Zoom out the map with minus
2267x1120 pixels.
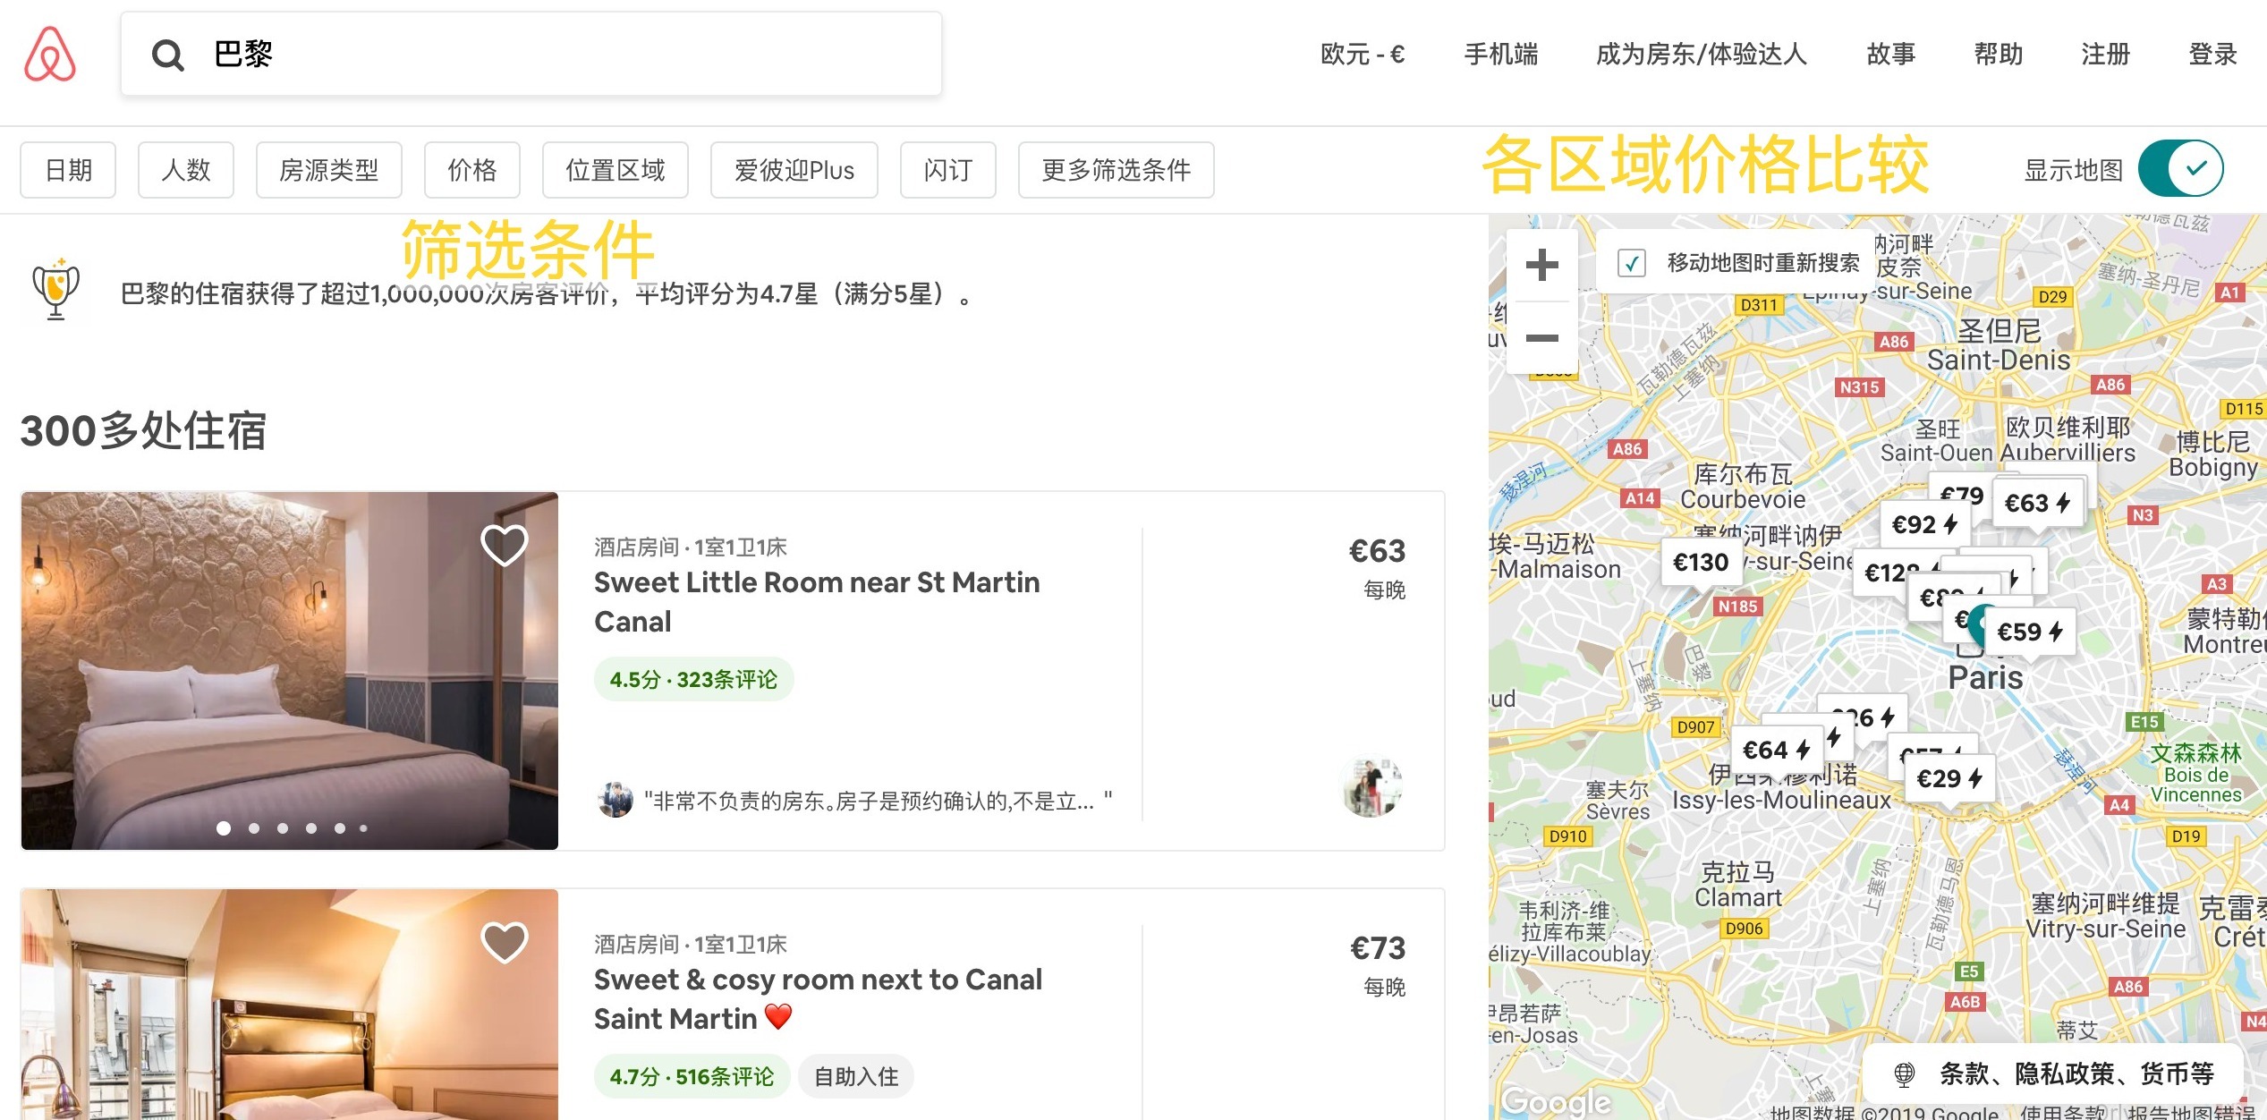[x=1541, y=338]
